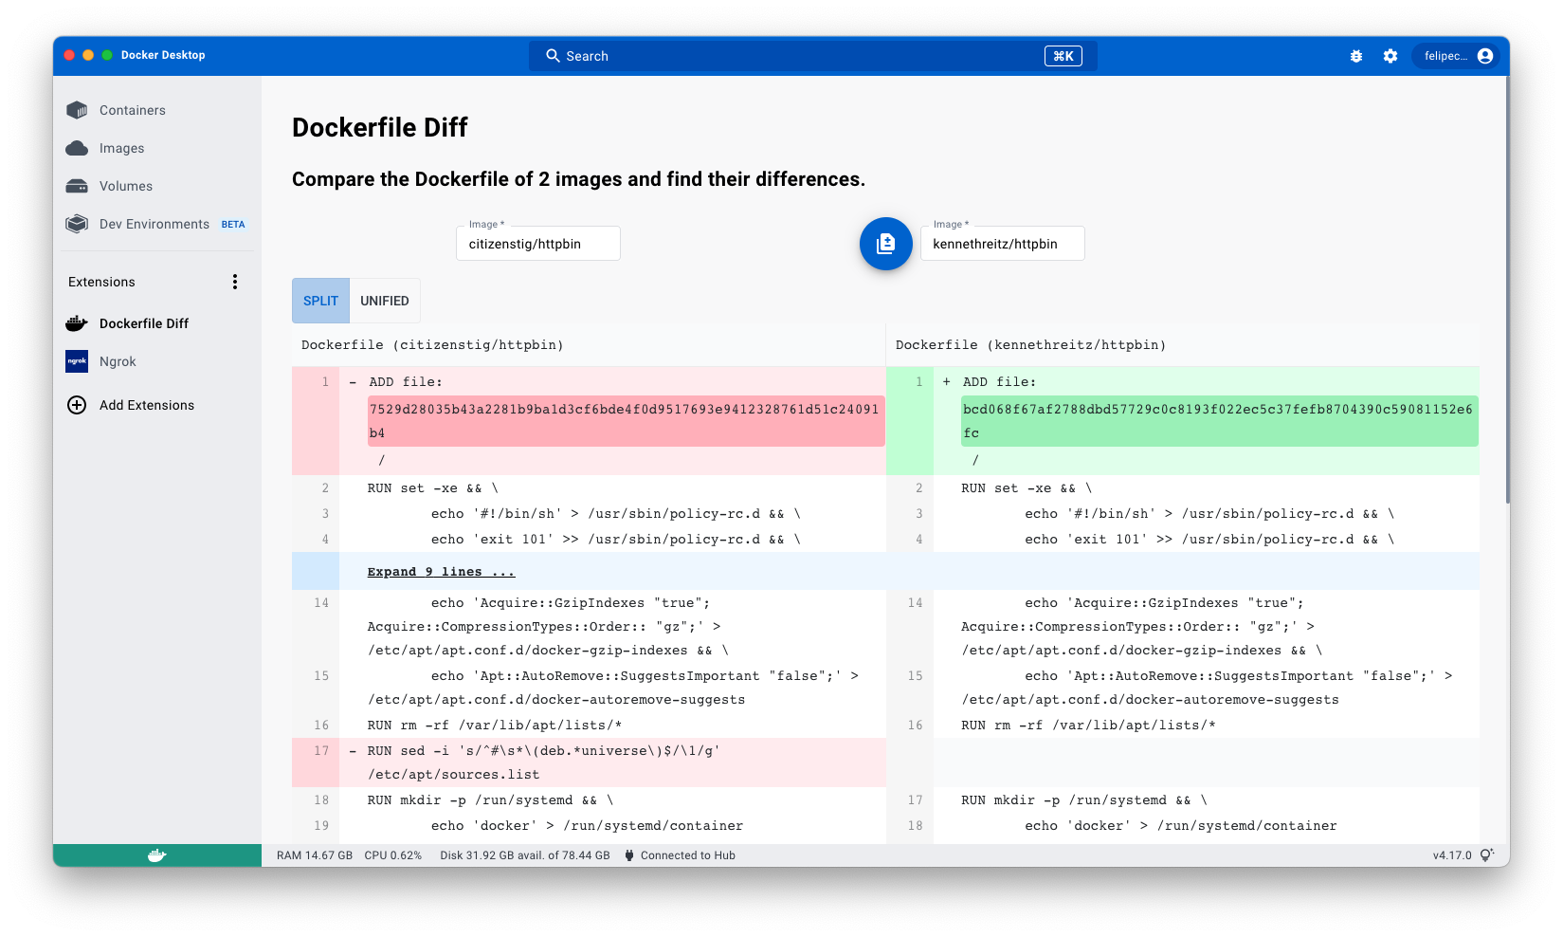Open the Dev Environments icon
1563x937 pixels.
pos(77,224)
